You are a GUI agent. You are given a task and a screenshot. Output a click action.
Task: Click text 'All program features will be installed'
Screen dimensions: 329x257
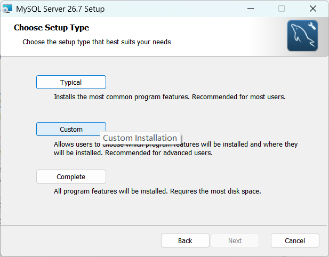click(110, 191)
